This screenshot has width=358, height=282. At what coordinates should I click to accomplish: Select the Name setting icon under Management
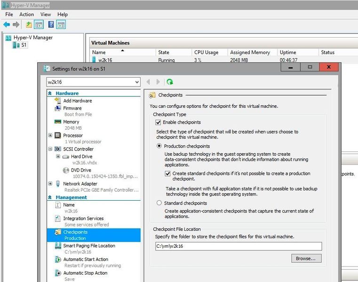tap(58, 204)
